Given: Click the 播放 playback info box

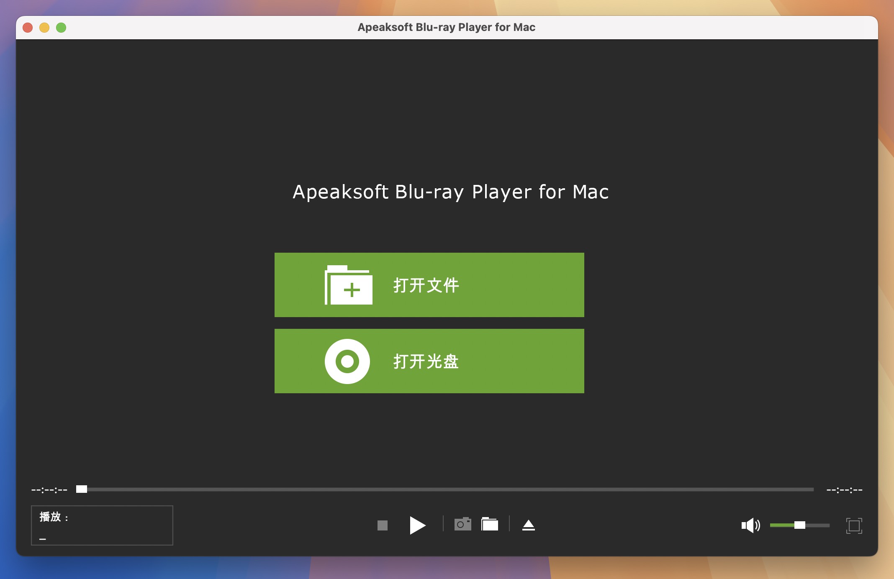Looking at the screenshot, I should pos(102,525).
